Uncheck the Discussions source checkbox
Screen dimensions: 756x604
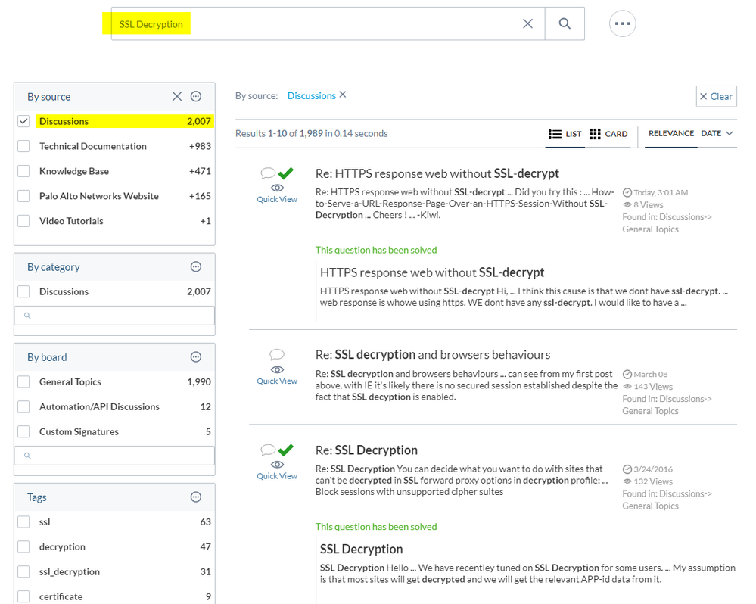pyautogui.click(x=24, y=121)
